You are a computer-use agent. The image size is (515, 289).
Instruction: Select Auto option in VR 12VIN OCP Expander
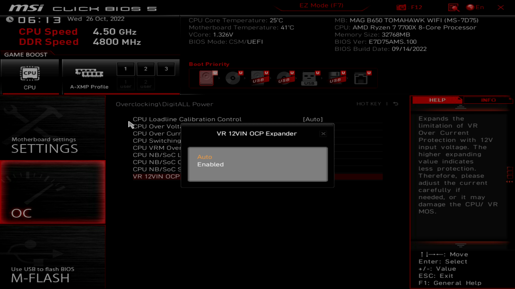click(x=204, y=156)
